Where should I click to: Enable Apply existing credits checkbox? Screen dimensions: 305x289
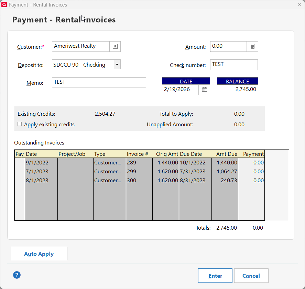(x=20, y=124)
